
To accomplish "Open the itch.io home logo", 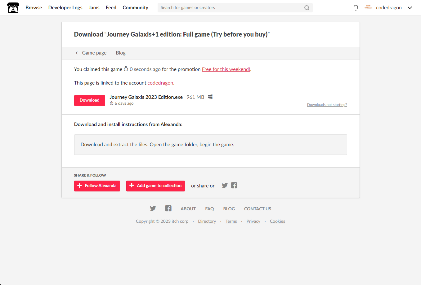I will click(13, 8).
